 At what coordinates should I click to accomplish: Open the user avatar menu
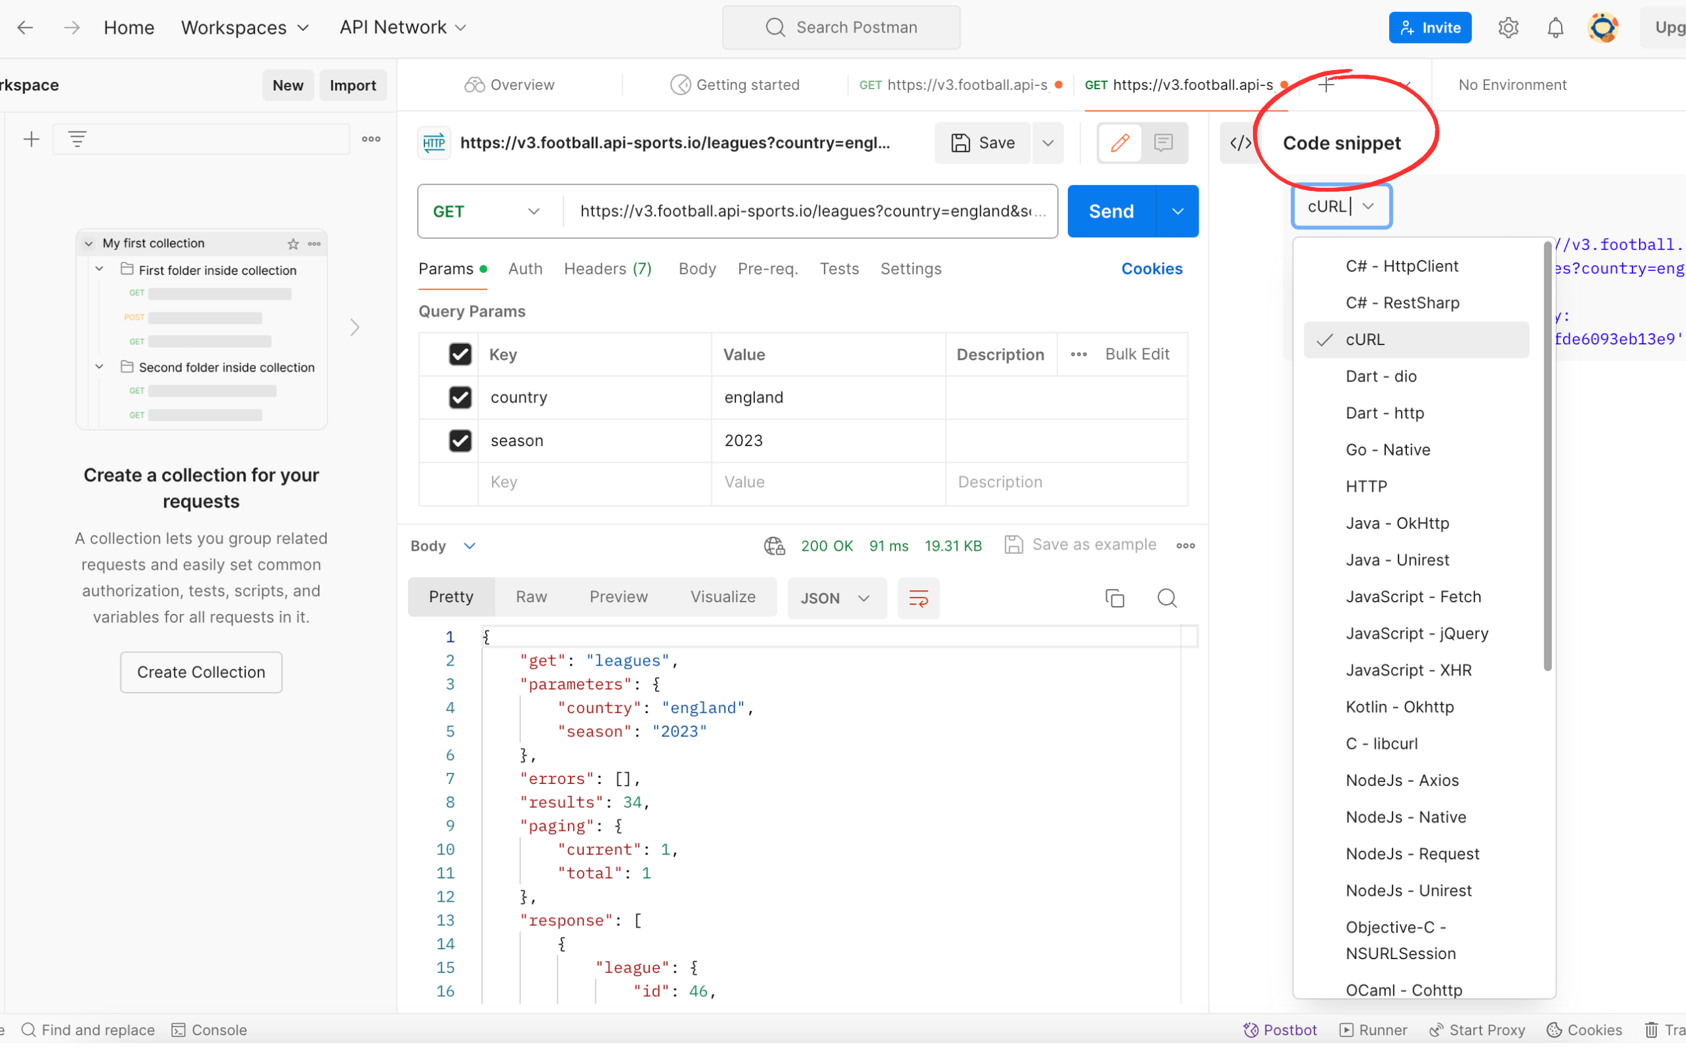(1603, 27)
